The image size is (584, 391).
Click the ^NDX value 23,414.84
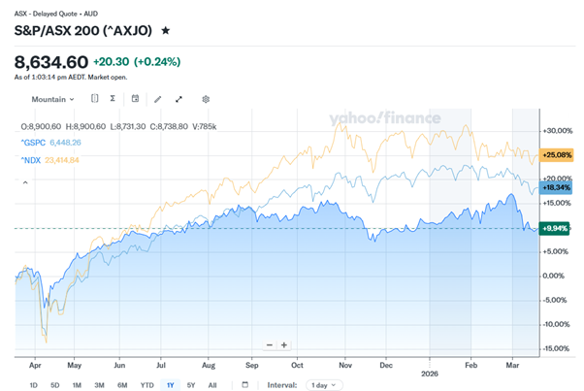(x=62, y=160)
